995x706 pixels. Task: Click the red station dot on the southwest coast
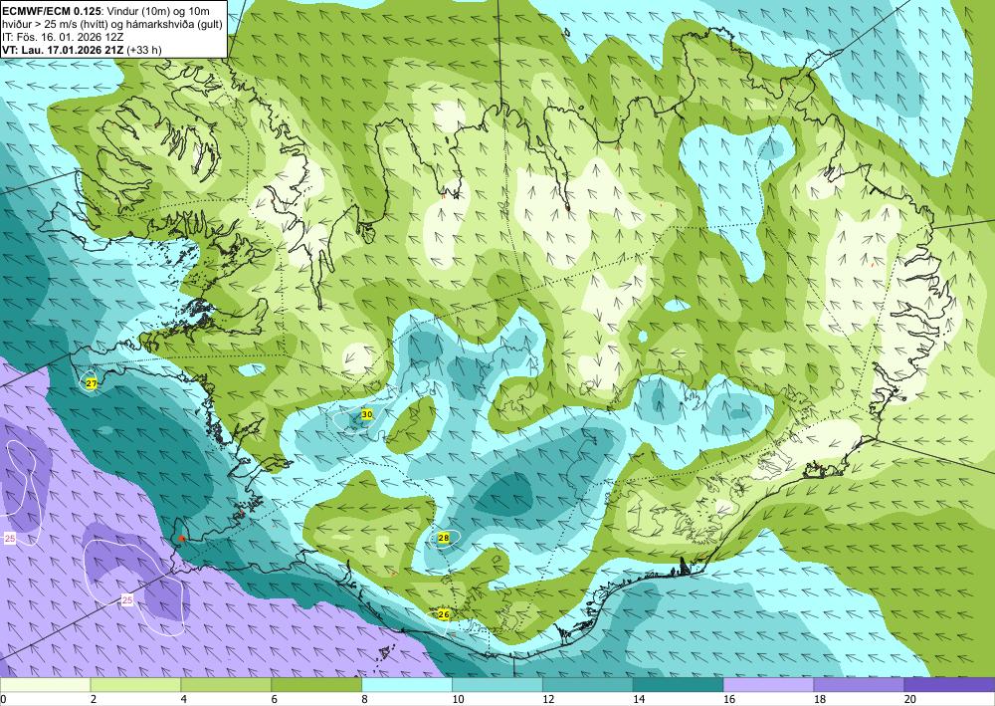(x=181, y=539)
